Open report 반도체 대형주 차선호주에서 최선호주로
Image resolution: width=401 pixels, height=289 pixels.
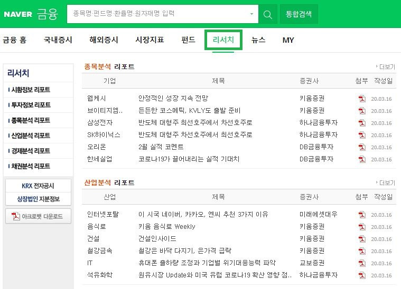pos(195,135)
